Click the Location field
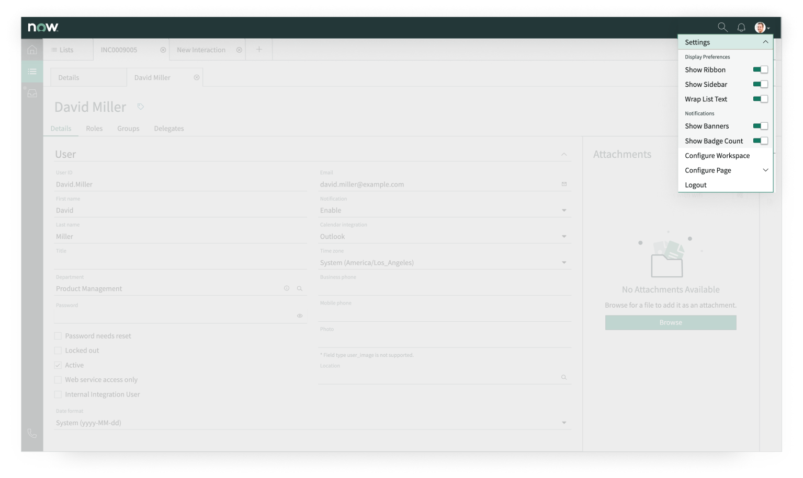The height and width of the screenshot is (478, 803). [x=444, y=377]
